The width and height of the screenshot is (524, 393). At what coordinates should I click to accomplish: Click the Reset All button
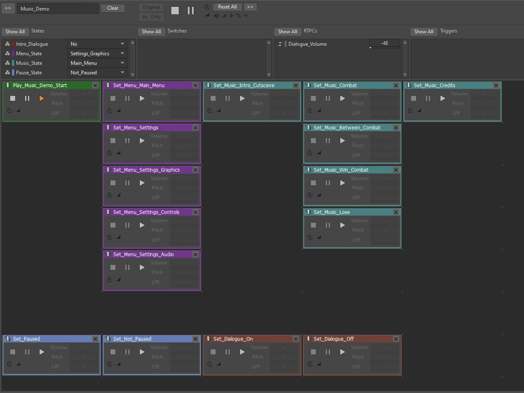(x=227, y=7)
